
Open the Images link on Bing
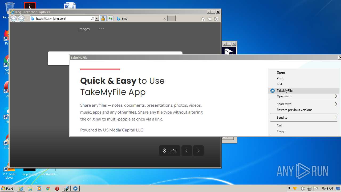tap(84, 29)
